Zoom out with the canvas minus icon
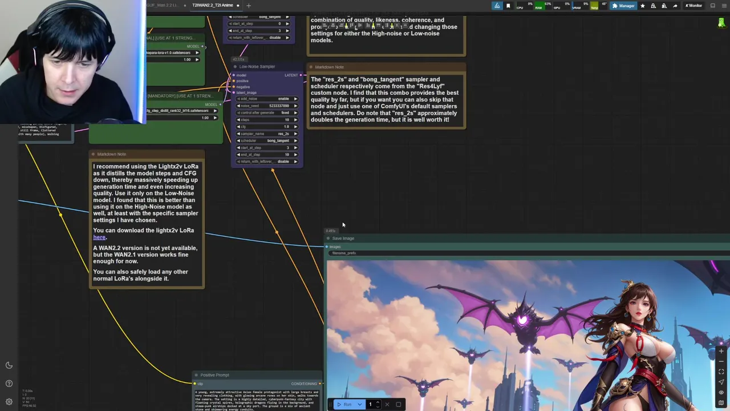 (721, 361)
